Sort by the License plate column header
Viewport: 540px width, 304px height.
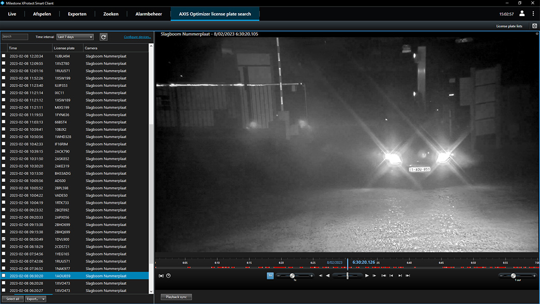[x=68, y=48]
